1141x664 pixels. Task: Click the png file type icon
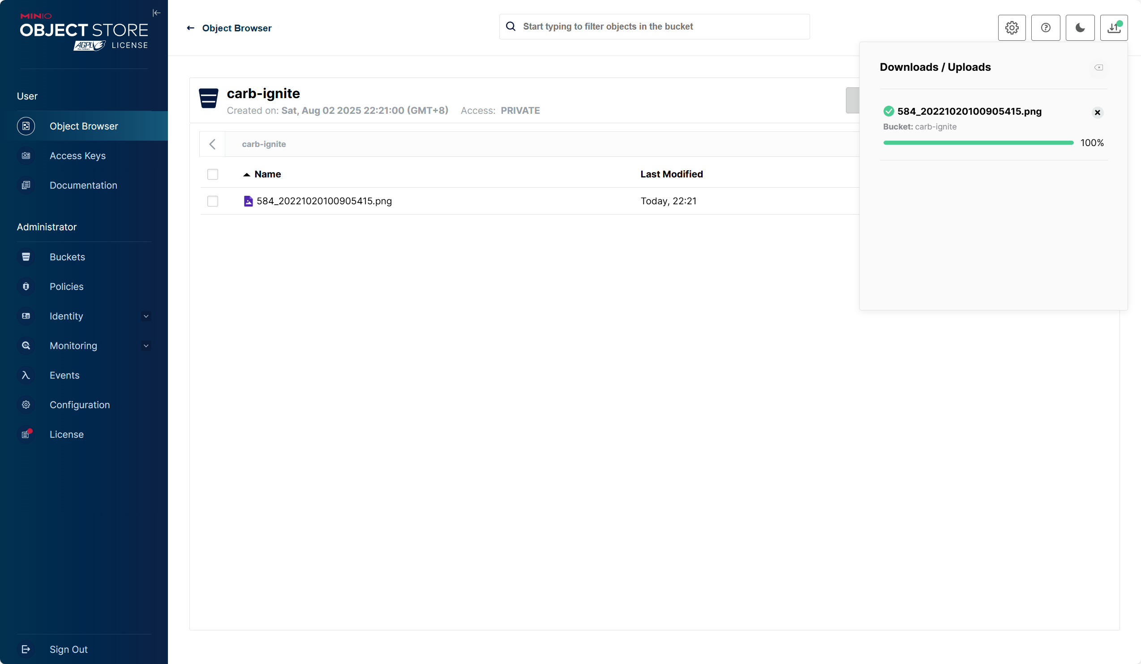pyautogui.click(x=248, y=201)
